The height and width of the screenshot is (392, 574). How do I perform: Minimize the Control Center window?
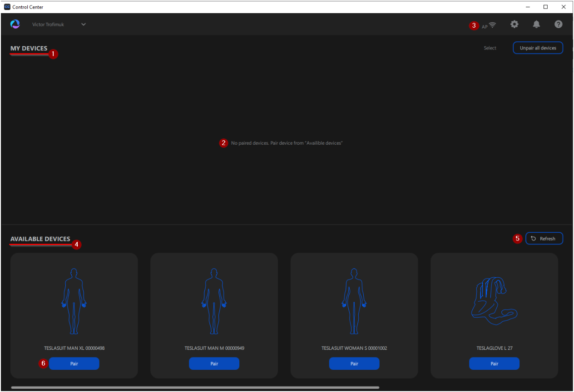click(x=528, y=7)
